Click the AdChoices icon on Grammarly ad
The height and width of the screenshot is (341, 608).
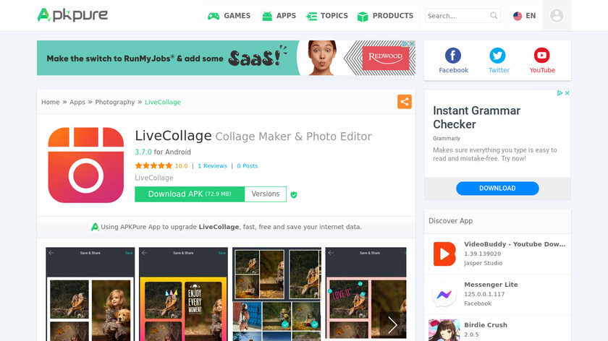560,93
